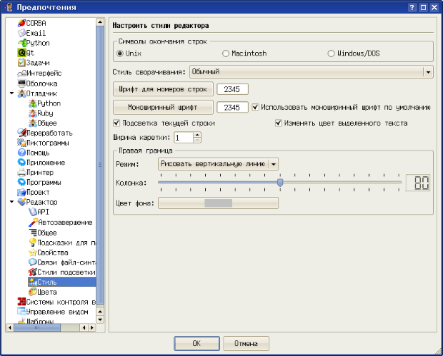
Task: Open the Принтер (Printer) settings
Action: click(40, 173)
